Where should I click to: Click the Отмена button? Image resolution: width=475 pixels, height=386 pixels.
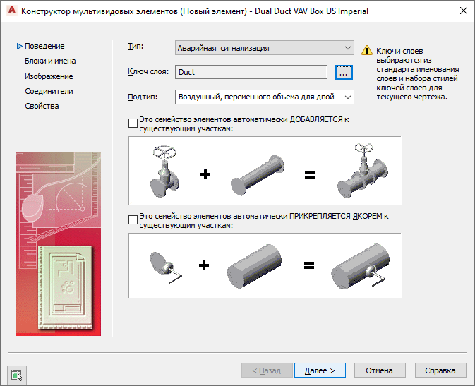(380, 370)
